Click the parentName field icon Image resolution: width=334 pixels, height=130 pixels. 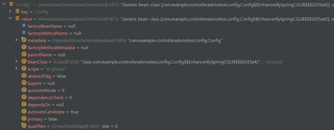pyautogui.click(x=24, y=54)
